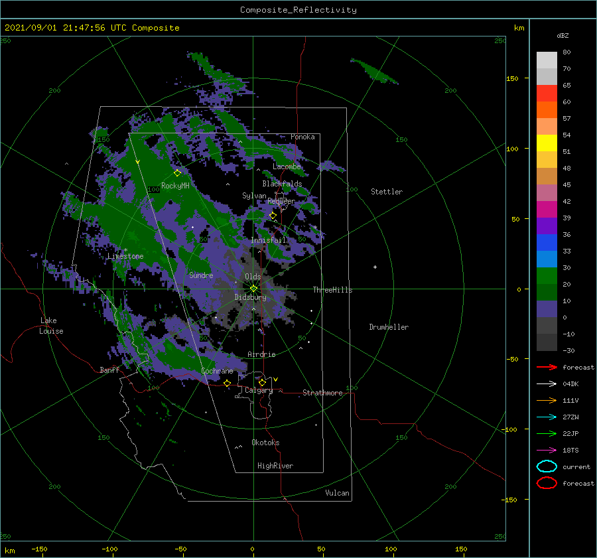
Task: Pick the red 60–65 dBZ swatch
Action: coord(547,94)
